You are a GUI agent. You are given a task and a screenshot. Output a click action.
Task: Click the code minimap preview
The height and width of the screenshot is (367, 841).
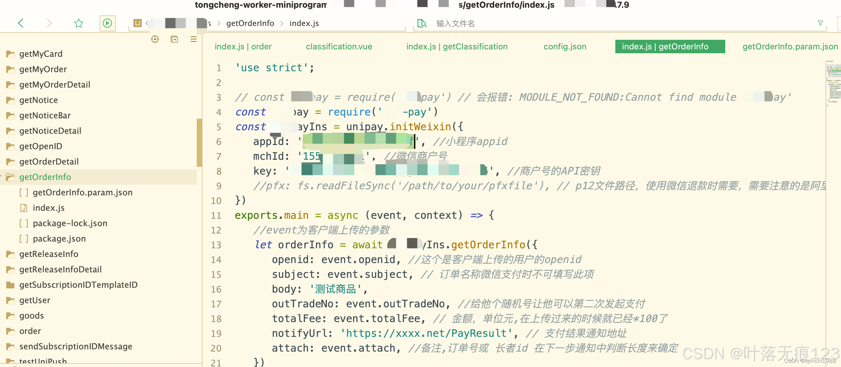coord(834,83)
